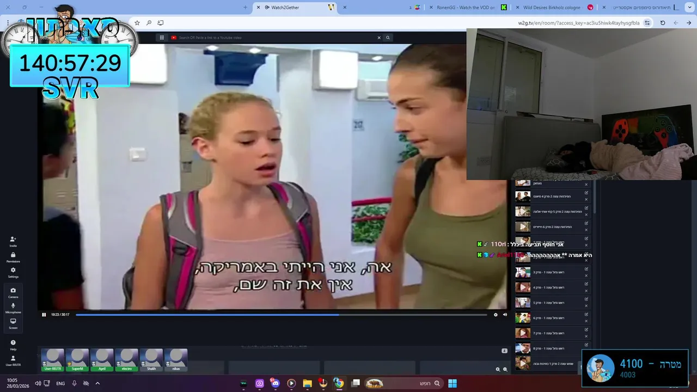Viewport: 697px width, 392px height.
Task: Click the w2g.tv URL in the address bar
Action: (x=579, y=23)
